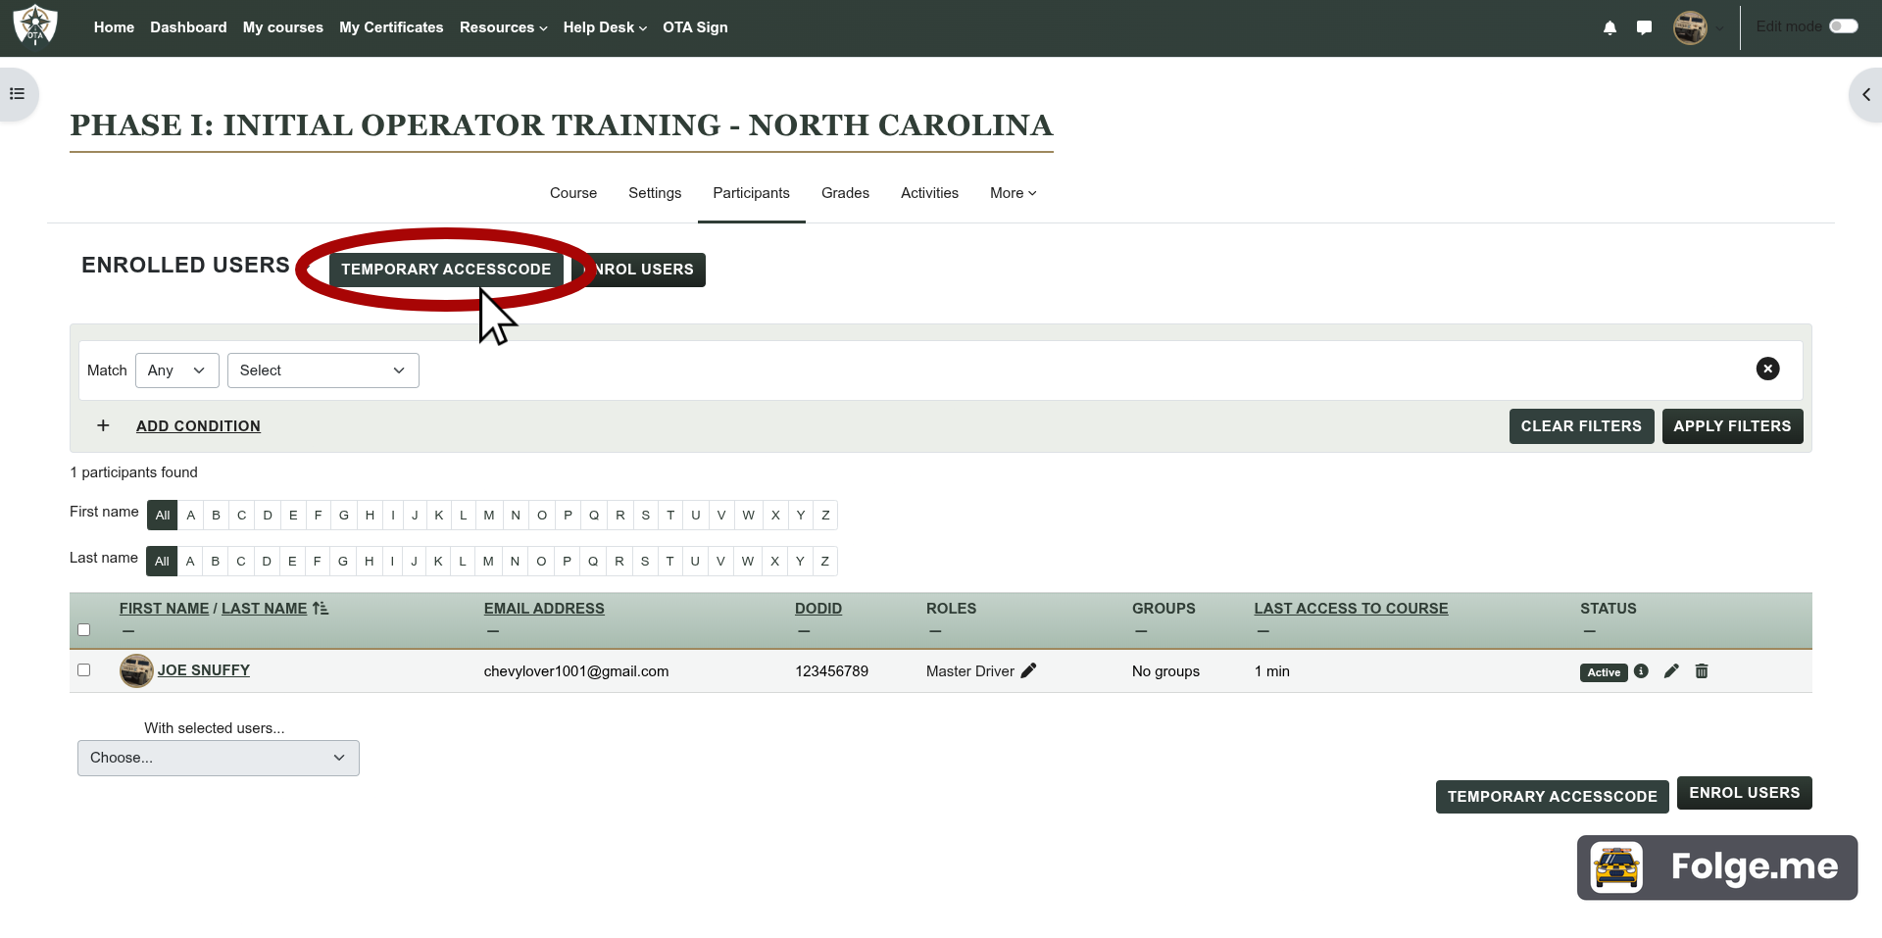Open the Match Any dropdown
Viewport: 1882px width, 938px height.
point(176,370)
